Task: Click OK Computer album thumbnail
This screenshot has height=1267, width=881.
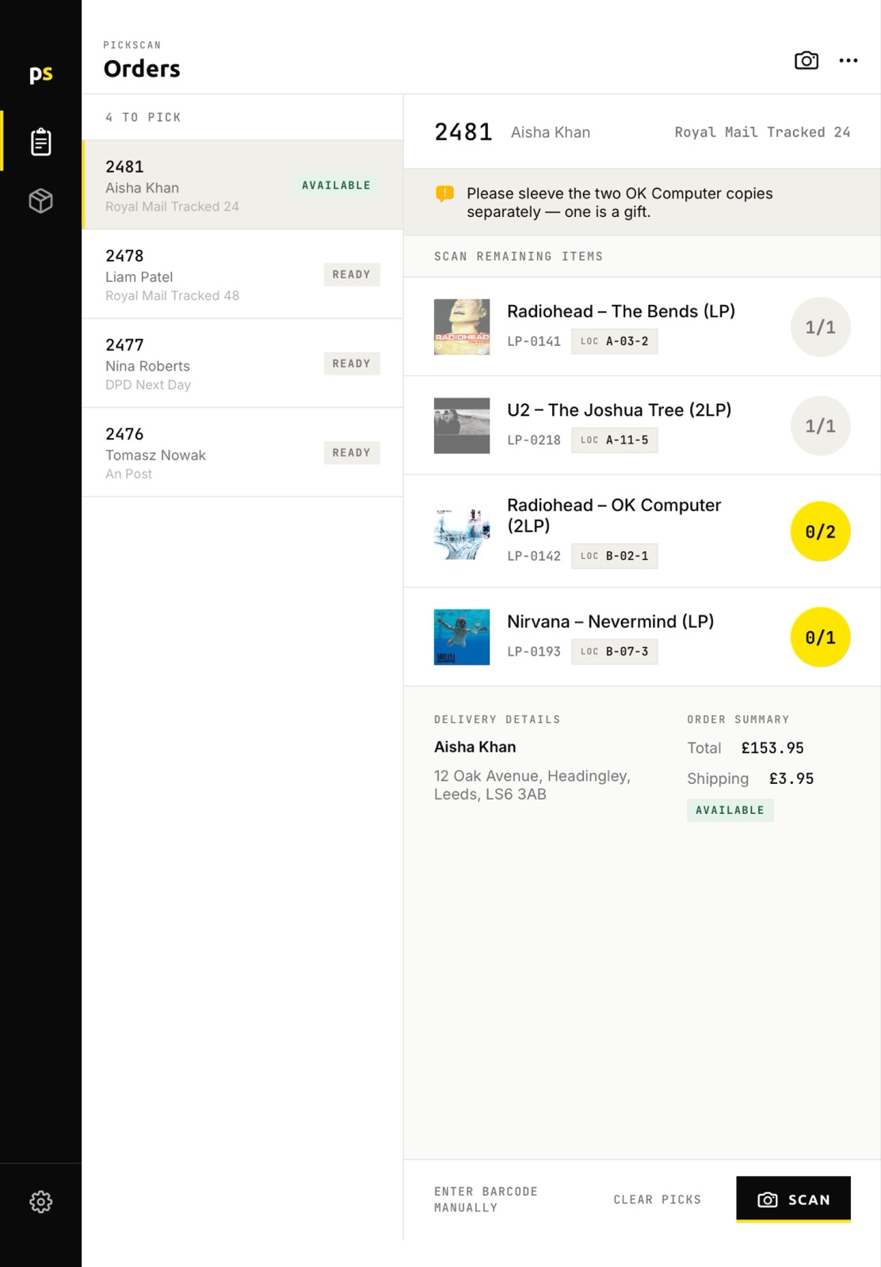Action: click(462, 532)
